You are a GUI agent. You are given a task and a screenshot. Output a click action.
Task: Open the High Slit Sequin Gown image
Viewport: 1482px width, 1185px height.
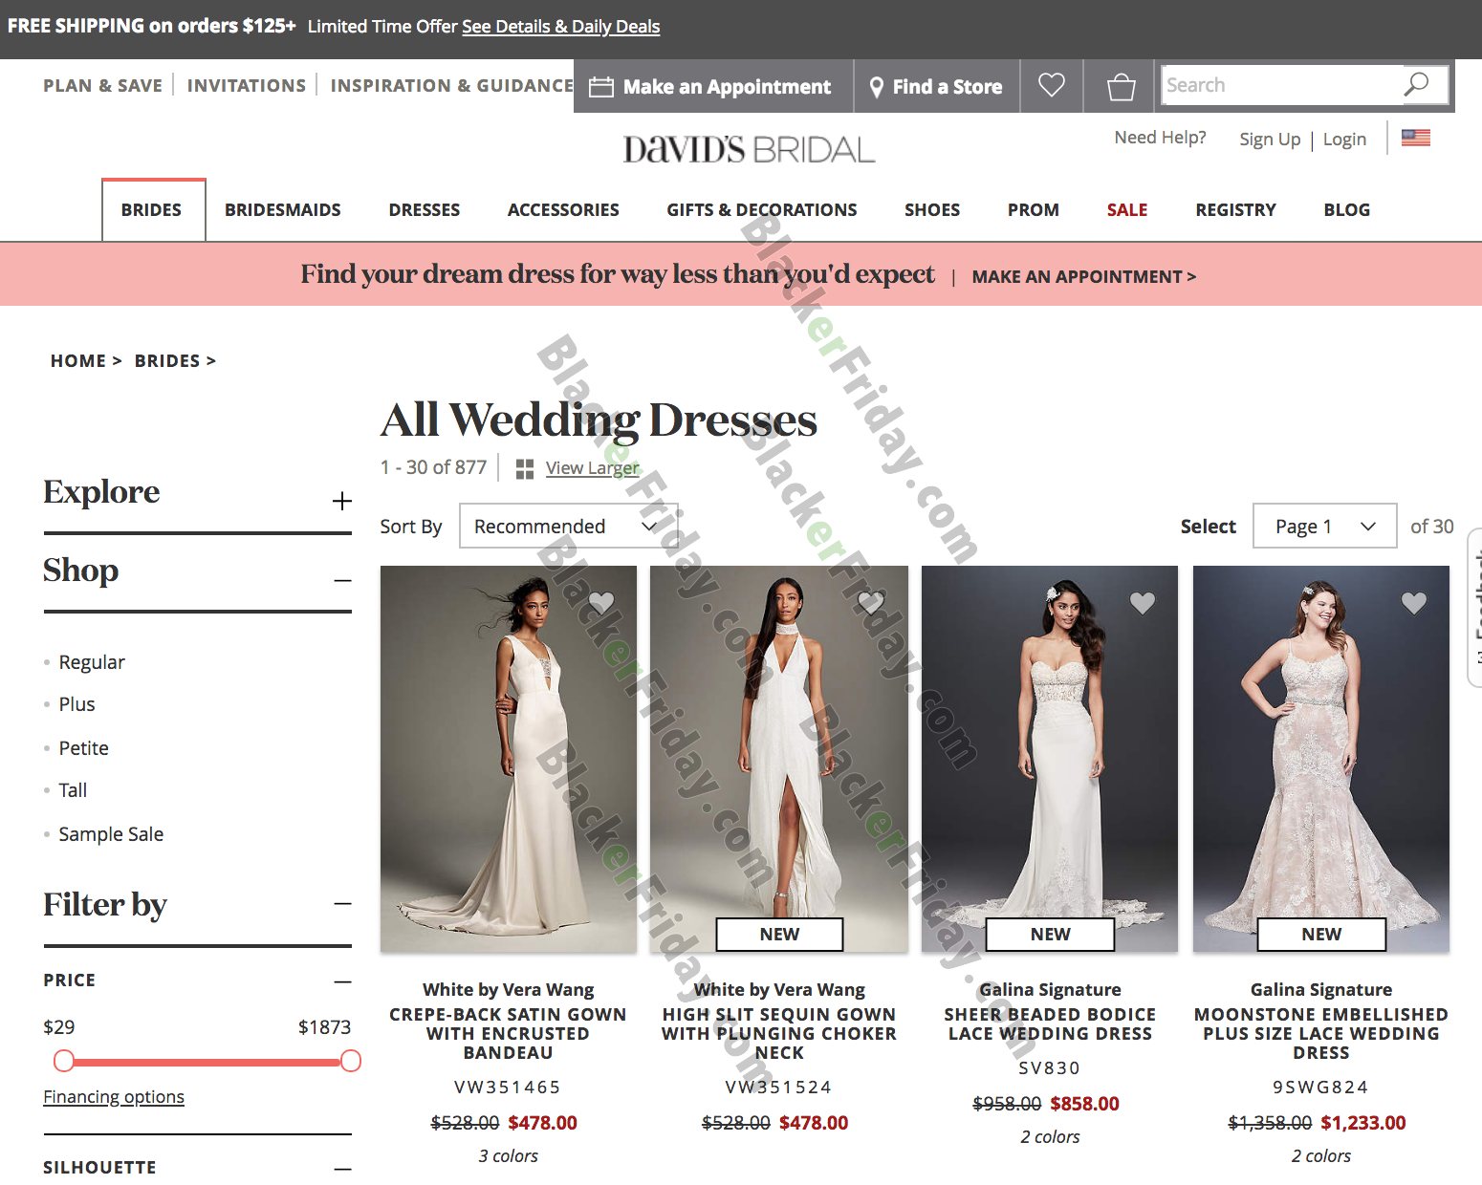pyautogui.click(x=779, y=759)
